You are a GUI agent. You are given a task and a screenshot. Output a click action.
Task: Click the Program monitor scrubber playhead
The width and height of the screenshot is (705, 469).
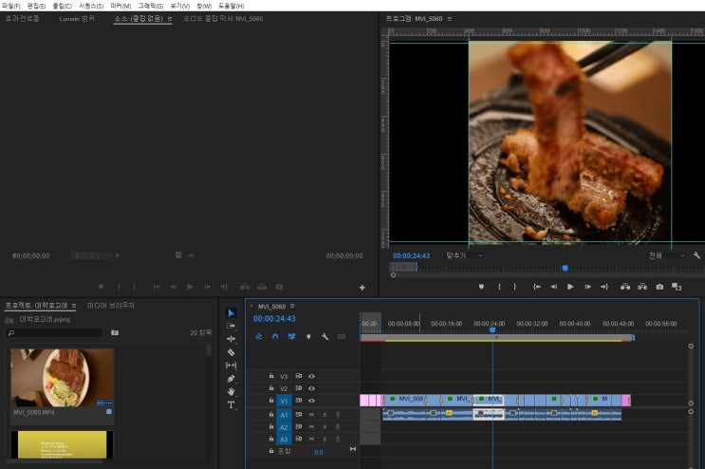[565, 268]
